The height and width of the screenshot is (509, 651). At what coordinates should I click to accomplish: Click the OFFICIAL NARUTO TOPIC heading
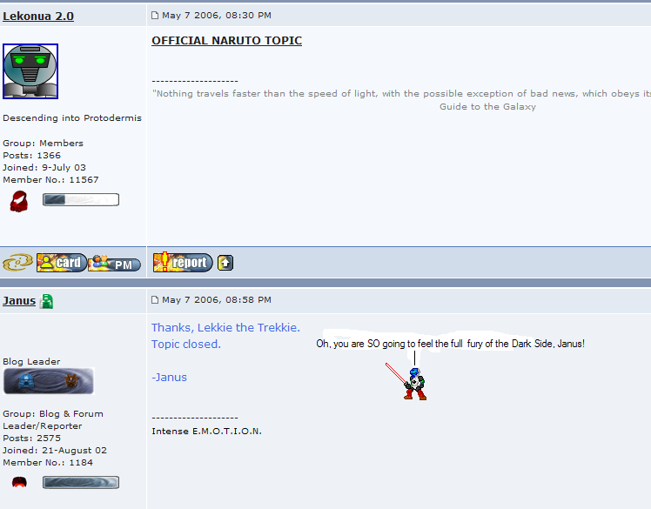click(226, 41)
